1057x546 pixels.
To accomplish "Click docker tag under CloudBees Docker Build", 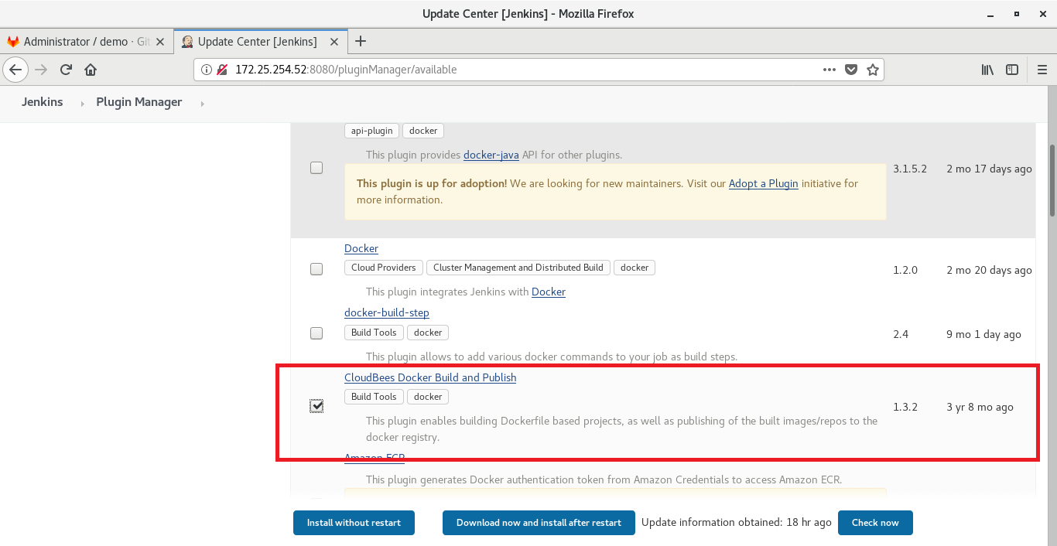I will [x=428, y=397].
